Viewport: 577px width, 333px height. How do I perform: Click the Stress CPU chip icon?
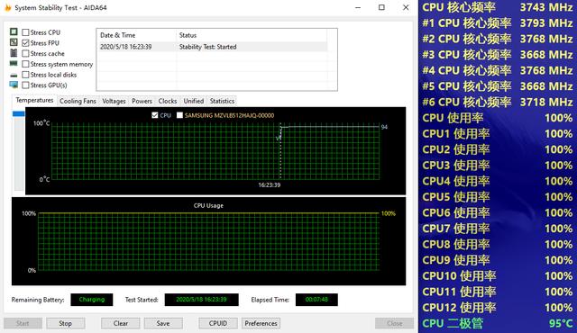point(14,31)
